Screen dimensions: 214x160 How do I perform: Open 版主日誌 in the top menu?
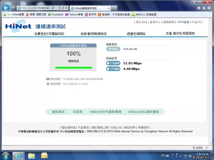pyautogui.click(x=141, y=22)
